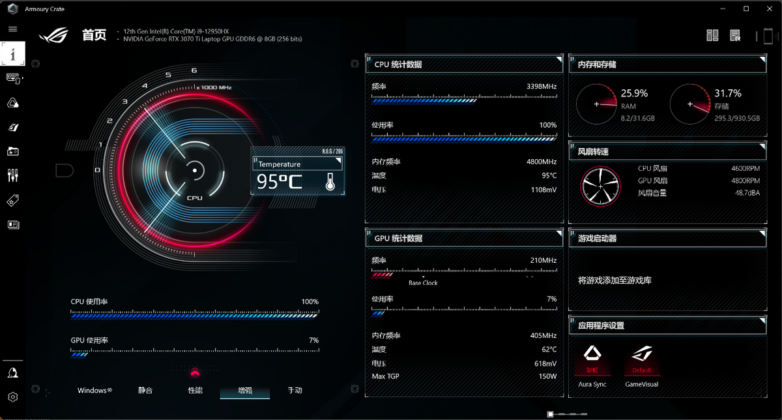782x420 pixels.
Task: Click the 95°C temperature readout
Action: 280,182
